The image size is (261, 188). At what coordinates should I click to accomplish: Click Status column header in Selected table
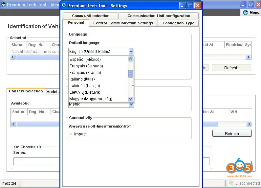[18, 45]
